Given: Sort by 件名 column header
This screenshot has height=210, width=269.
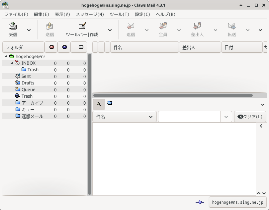Looking at the screenshot, I should pos(144,47).
